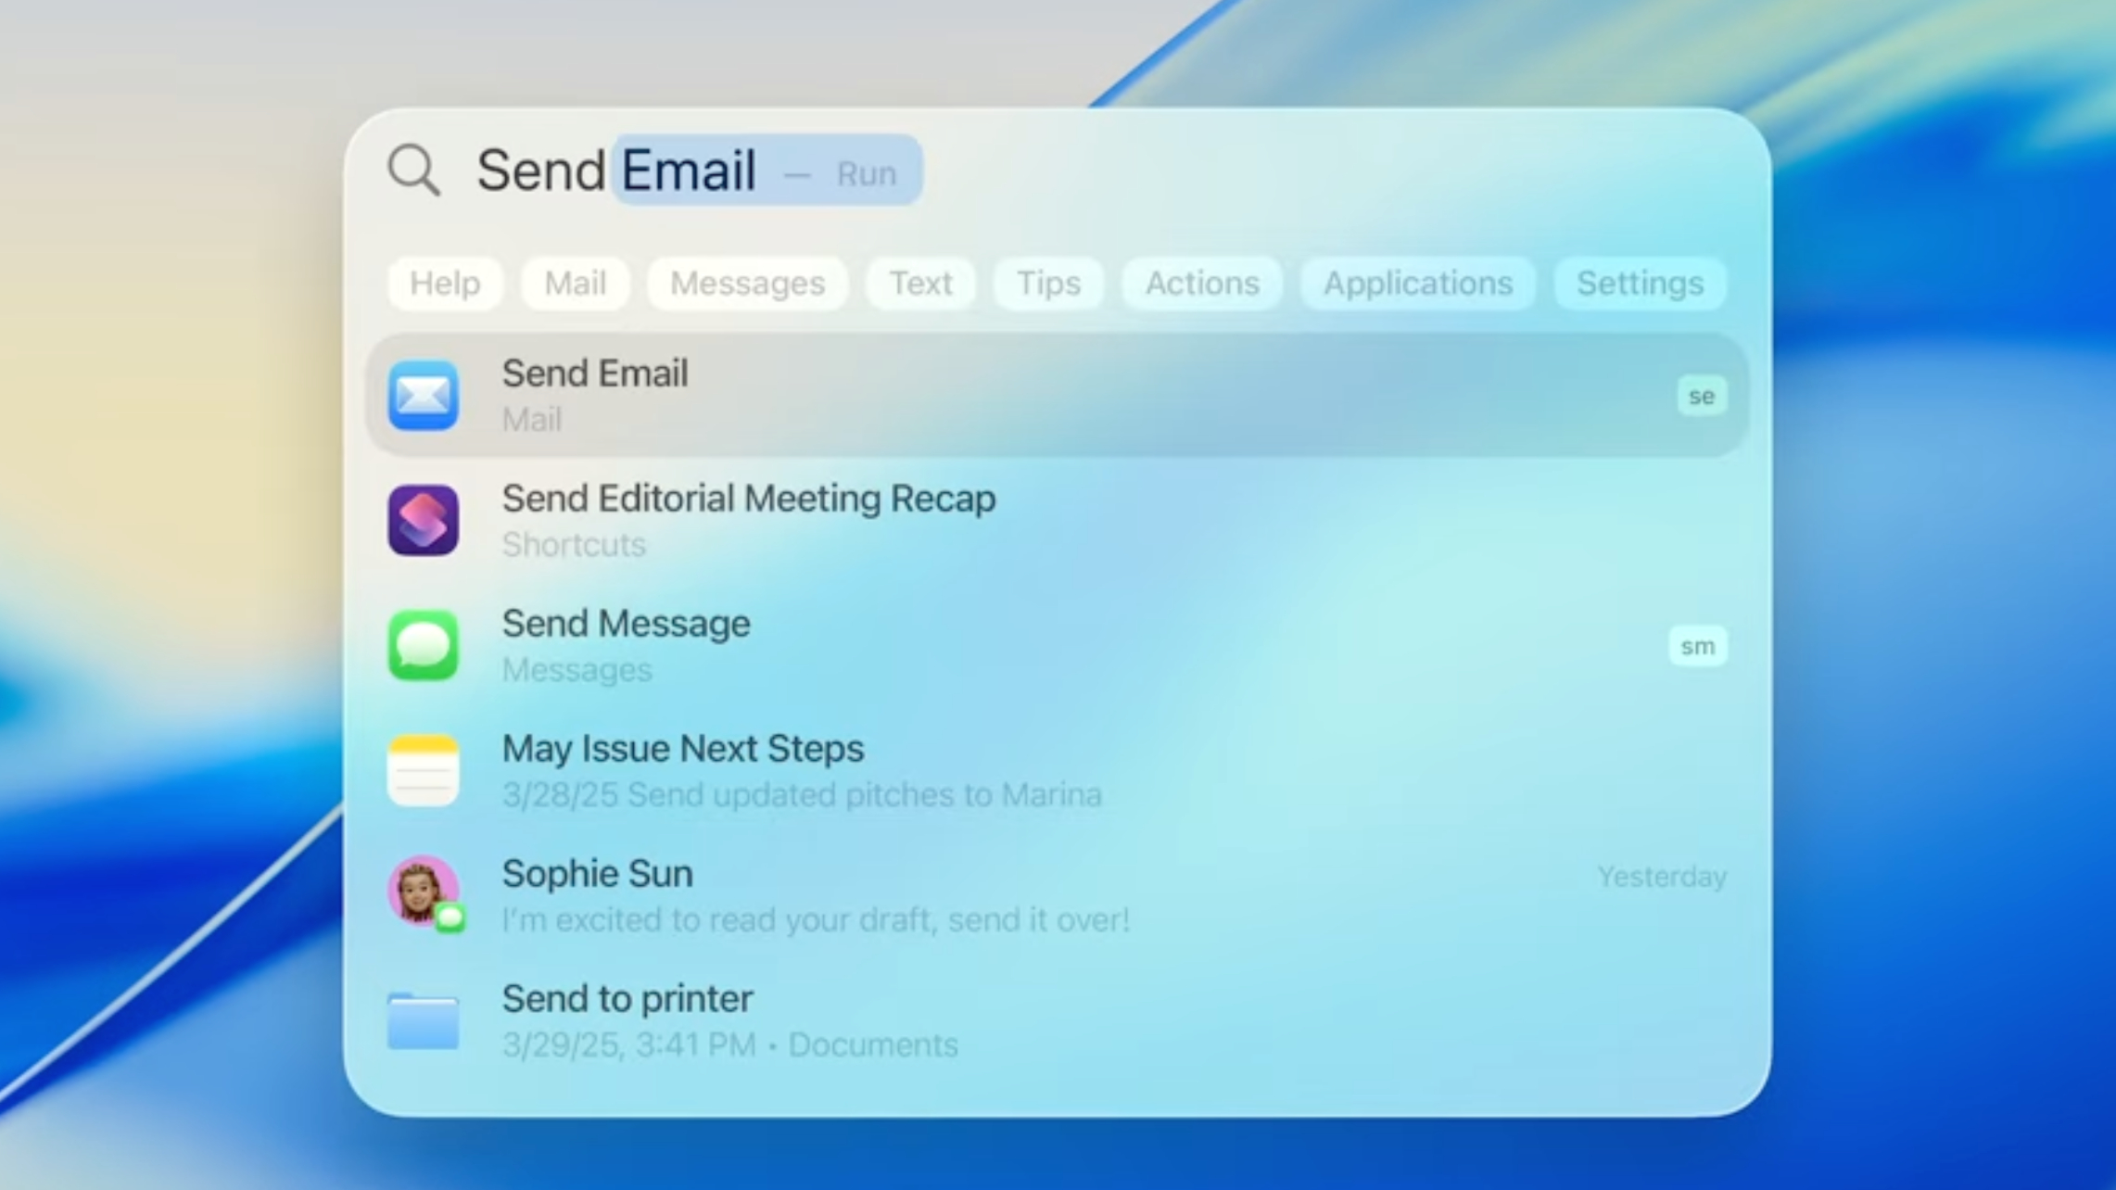Click the Shortcuts icon for Send Editorial Meeting Recap
Viewport: 2116px width, 1190px height.
click(423, 520)
